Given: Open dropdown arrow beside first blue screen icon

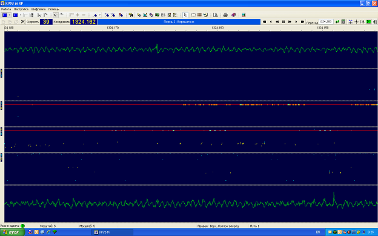Looking at the screenshot, I should coord(10,15).
